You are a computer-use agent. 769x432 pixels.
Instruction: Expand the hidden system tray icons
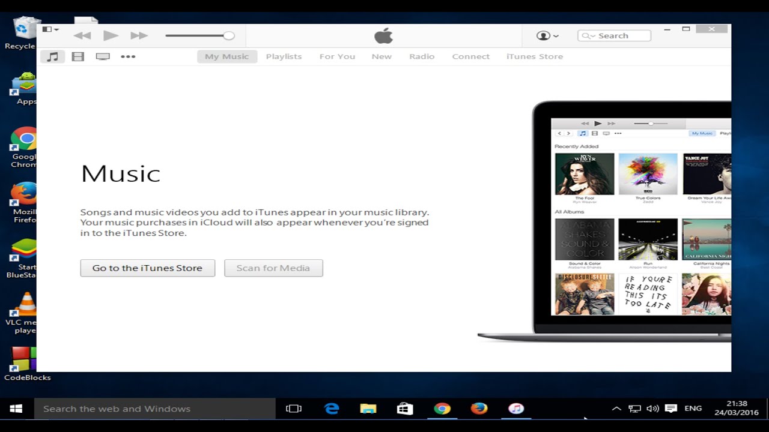pyautogui.click(x=616, y=409)
